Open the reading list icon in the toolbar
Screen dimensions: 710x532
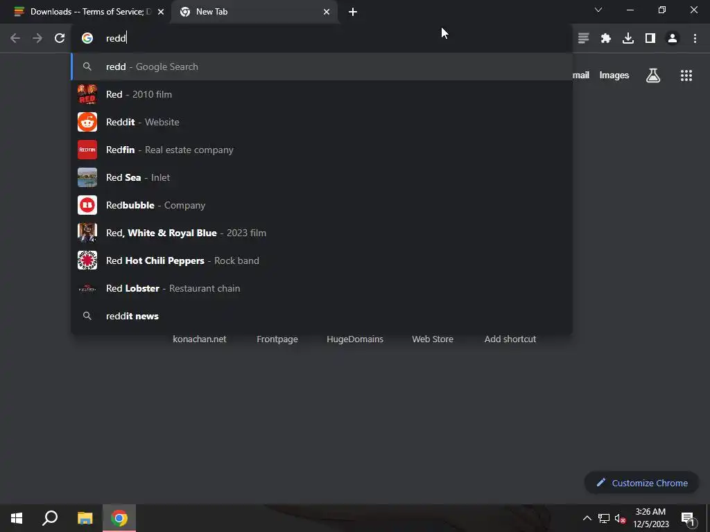(583, 38)
